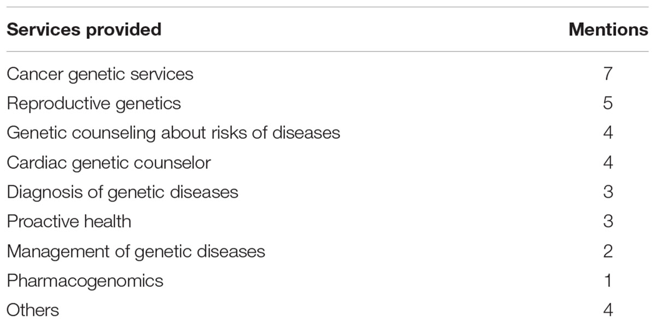Select the 'Cardiac genetic counselor' row label

coord(109,162)
